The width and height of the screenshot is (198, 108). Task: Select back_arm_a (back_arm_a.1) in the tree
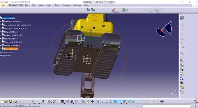tap(15, 28)
